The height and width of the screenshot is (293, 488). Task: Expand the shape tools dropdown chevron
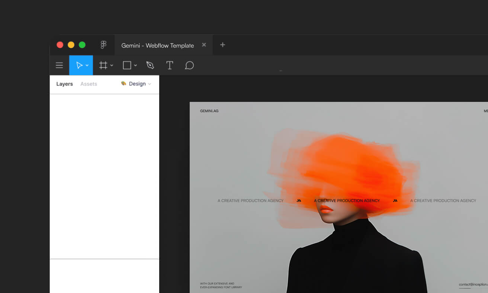(135, 65)
